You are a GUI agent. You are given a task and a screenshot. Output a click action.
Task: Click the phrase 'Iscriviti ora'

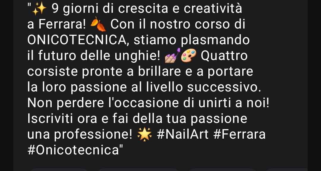click(62, 119)
